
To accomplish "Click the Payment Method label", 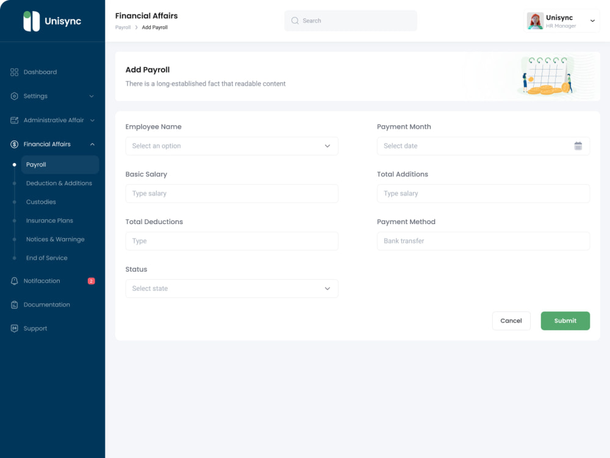I will click(x=406, y=222).
